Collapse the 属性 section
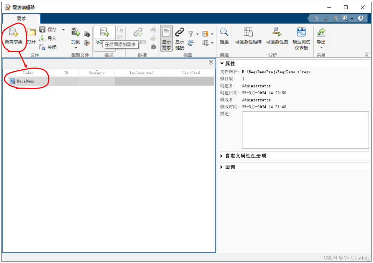This screenshot has width=373, height=263. 222,64
